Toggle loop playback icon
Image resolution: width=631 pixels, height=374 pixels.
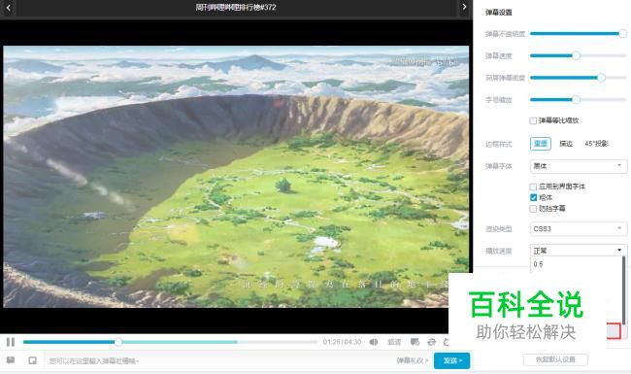431,342
